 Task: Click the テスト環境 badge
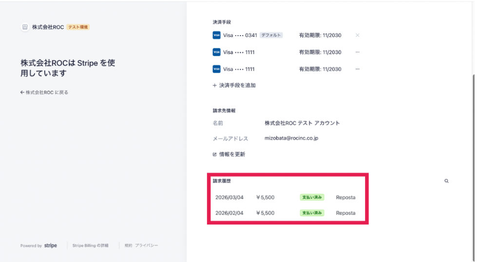point(78,27)
